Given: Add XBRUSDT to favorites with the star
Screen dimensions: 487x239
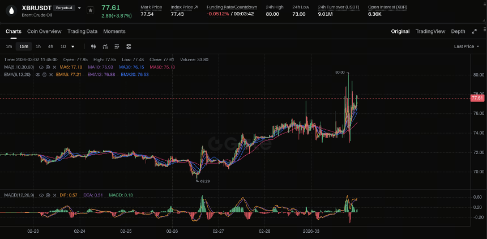Looking at the screenshot, I should 91,10.
